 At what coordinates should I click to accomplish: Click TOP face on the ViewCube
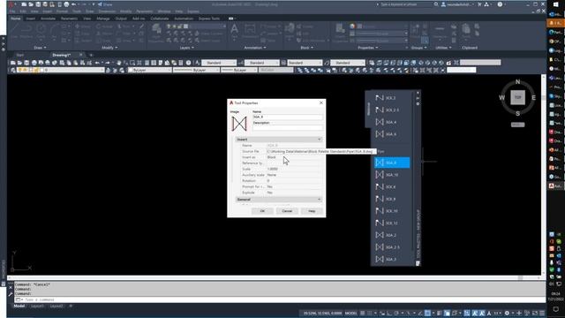coord(518,97)
